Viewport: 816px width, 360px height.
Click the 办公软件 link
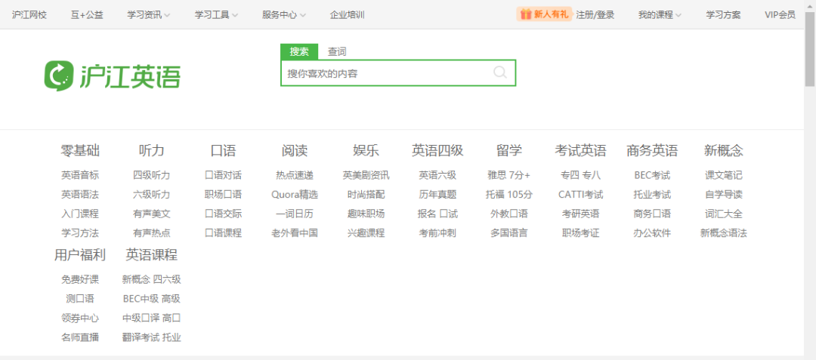tap(652, 232)
